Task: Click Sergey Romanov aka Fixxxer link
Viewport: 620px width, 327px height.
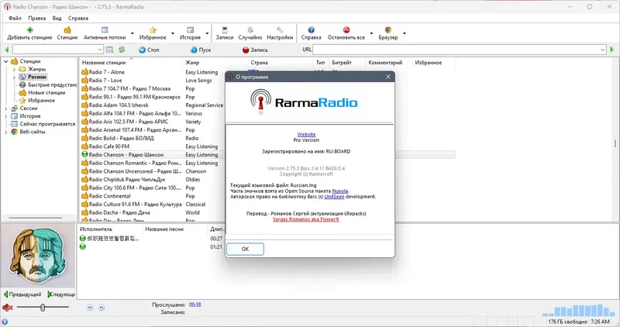Action: coord(306,219)
